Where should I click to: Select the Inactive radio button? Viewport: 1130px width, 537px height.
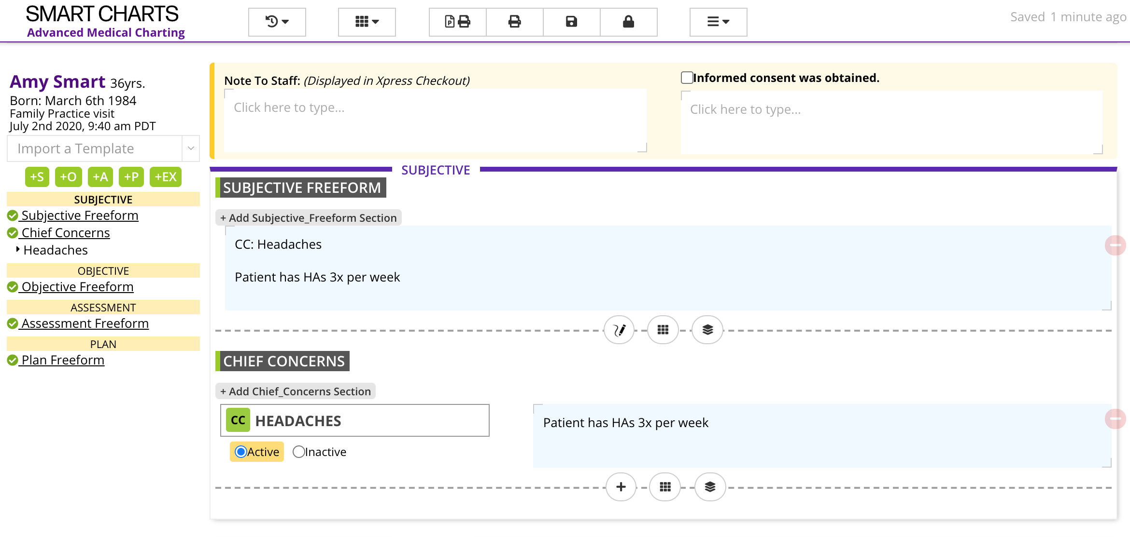pos(298,452)
